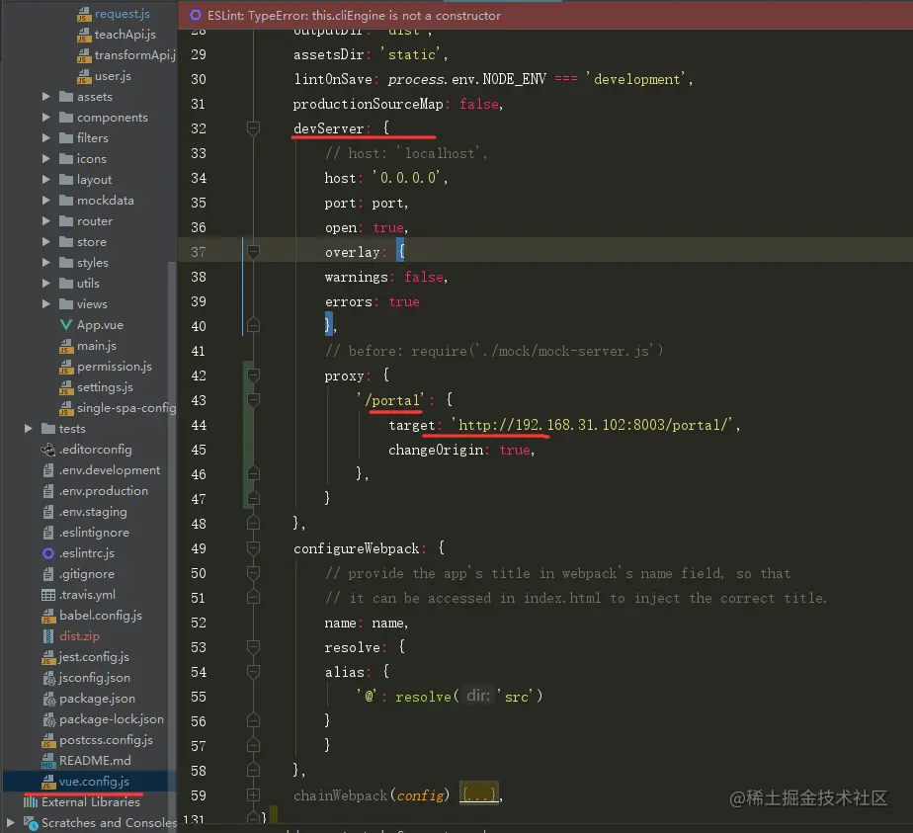Image resolution: width=913 pixels, height=833 pixels.
Task: Expand the router folder arrow
Action: click(x=46, y=220)
